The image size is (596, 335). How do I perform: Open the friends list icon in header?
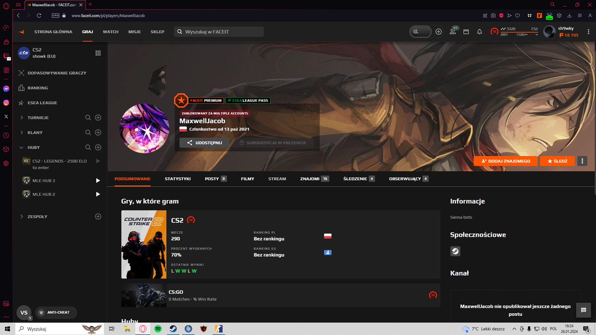[x=453, y=31]
